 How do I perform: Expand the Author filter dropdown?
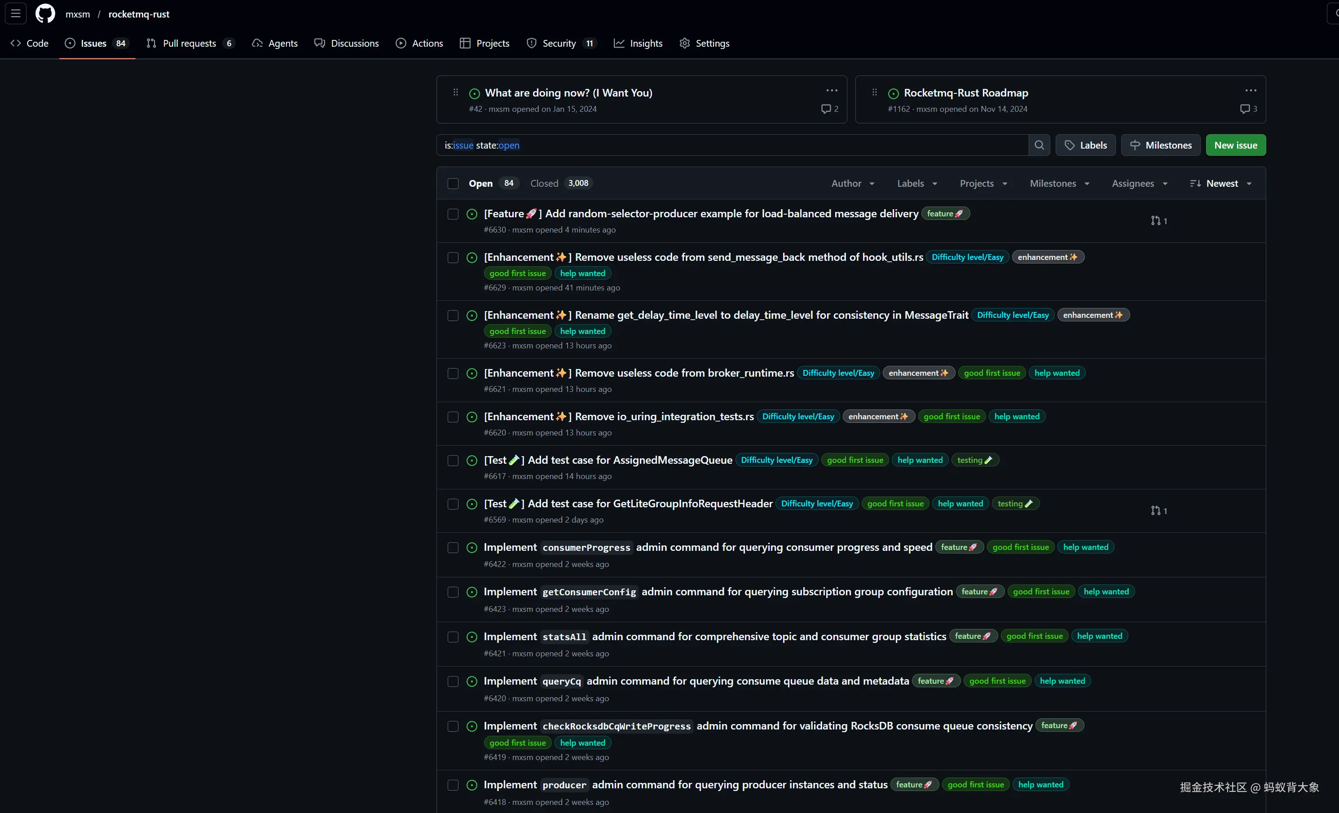click(853, 184)
